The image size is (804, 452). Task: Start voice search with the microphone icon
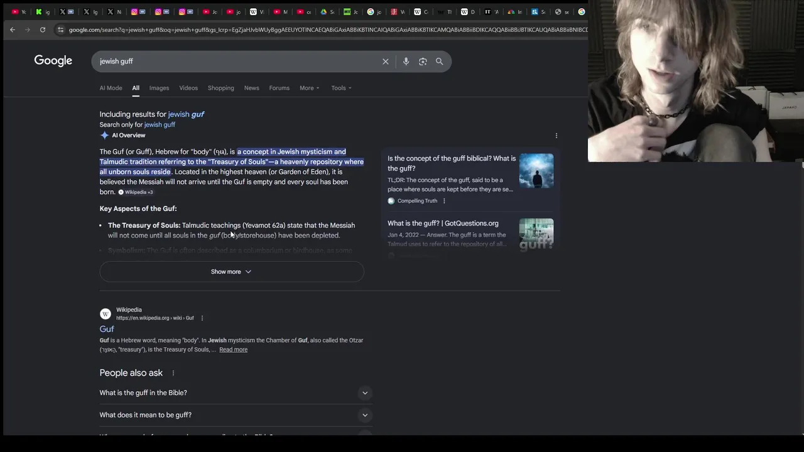[x=406, y=62]
